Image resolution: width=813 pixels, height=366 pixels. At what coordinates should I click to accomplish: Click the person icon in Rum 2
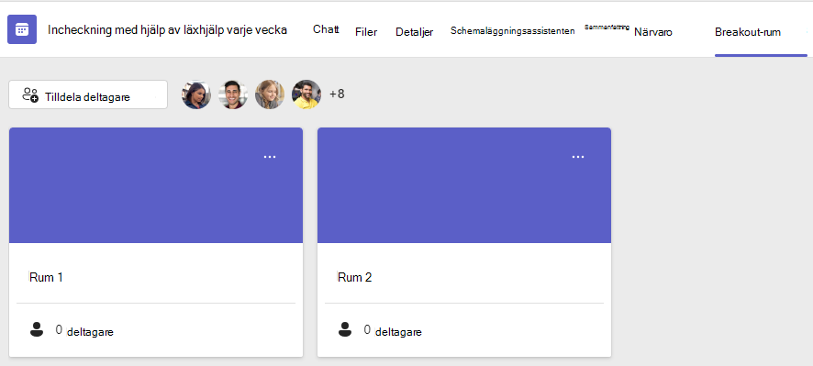(x=345, y=329)
